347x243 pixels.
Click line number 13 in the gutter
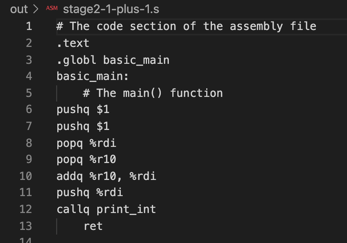[25, 226]
